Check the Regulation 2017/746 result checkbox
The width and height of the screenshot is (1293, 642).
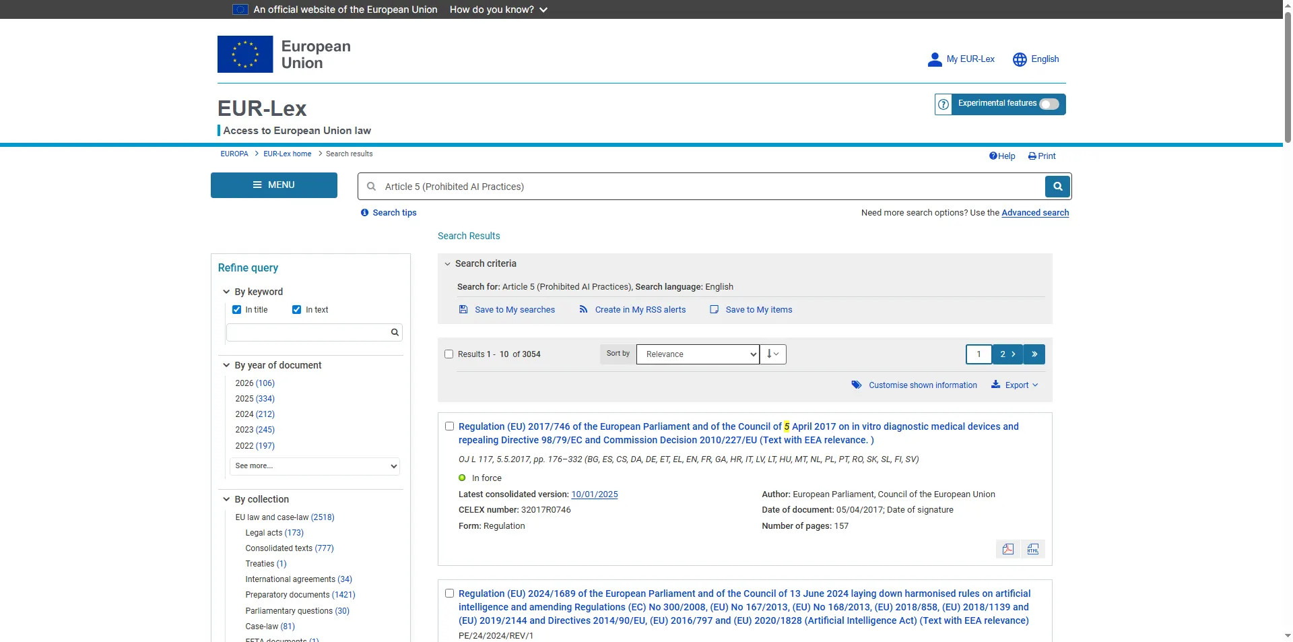tap(450, 426)
